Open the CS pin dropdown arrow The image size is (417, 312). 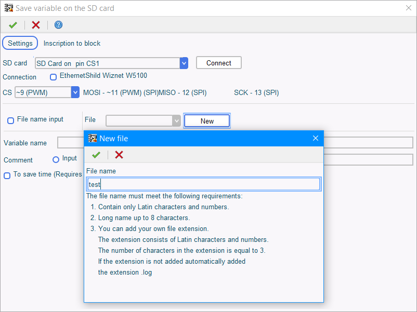pyautogui.click(x=75, y=92)
